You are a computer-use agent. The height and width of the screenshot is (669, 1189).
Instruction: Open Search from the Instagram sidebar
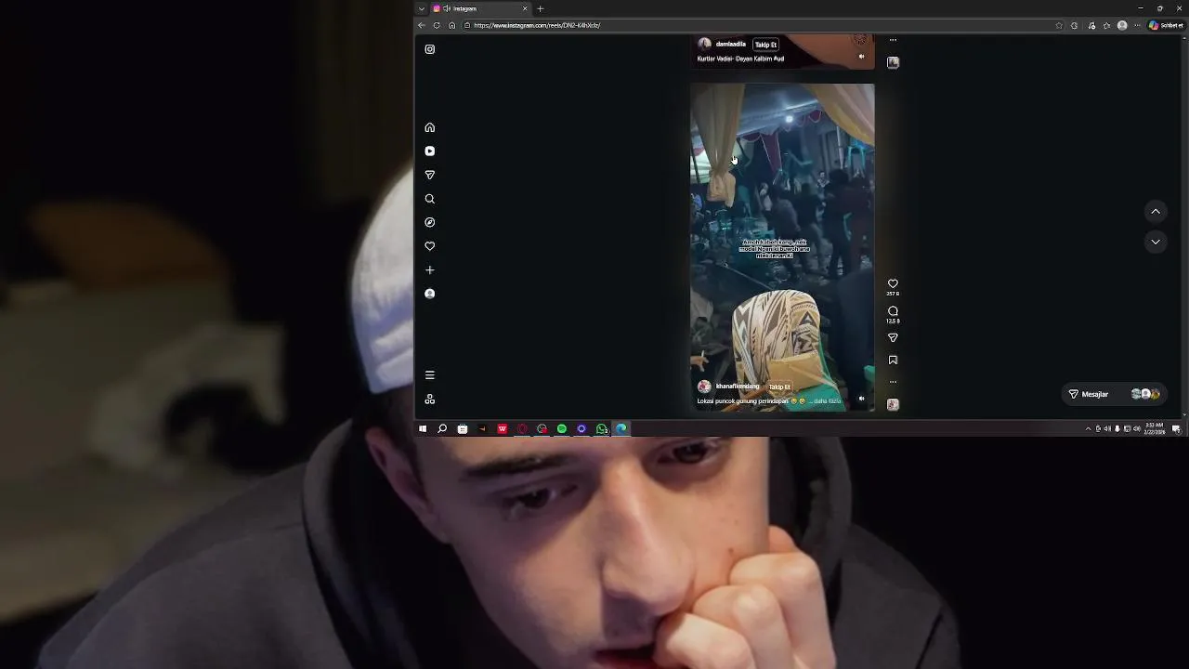click(429, 199)
